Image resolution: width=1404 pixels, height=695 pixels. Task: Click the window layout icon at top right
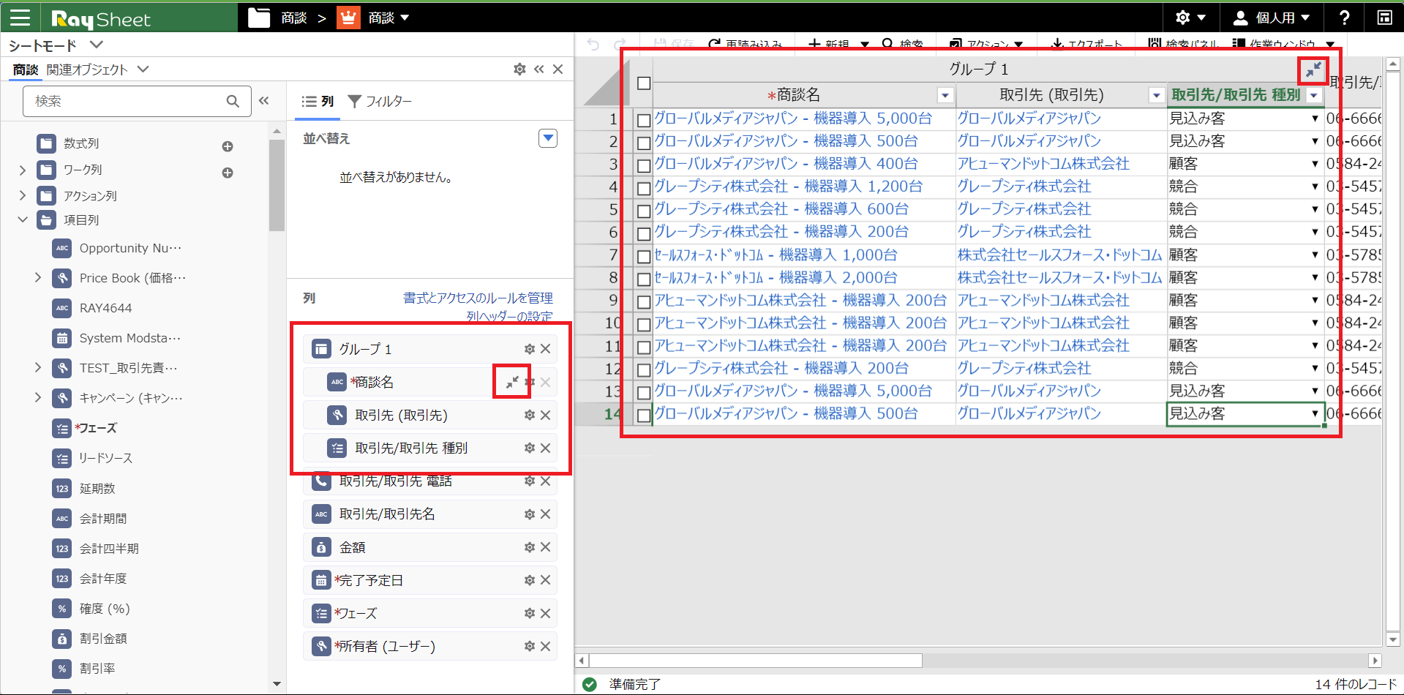click(1384, 18)
